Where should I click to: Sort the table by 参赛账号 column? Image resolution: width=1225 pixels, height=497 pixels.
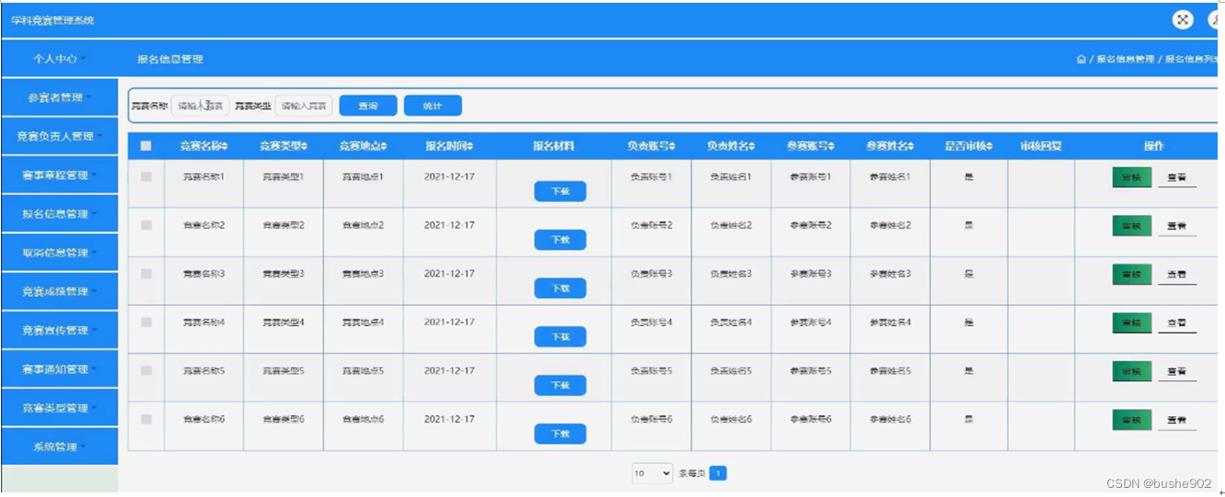811,146
